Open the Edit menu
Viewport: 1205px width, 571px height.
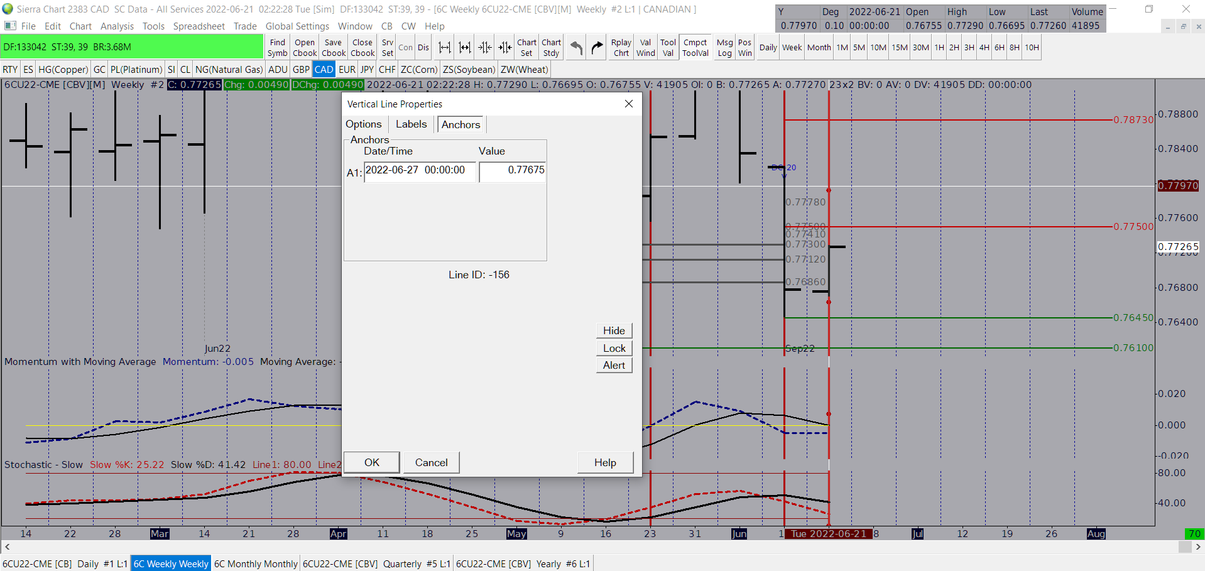[53, 26]
